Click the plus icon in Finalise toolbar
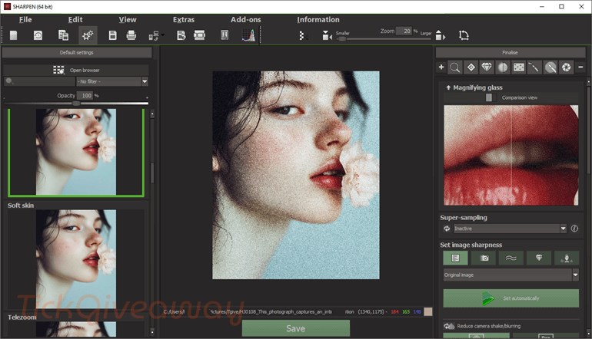The image size is (592, 339). coord(441,67)
